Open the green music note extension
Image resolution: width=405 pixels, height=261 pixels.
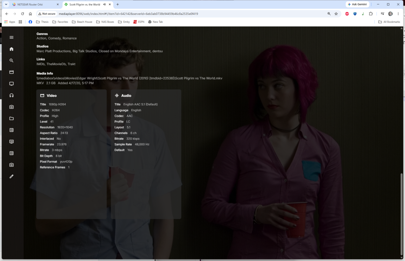click(x=363, y=14)
